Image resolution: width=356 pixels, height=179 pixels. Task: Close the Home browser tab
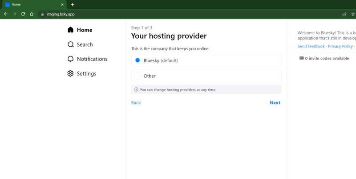pyautogui.click(x=62, y=4)
